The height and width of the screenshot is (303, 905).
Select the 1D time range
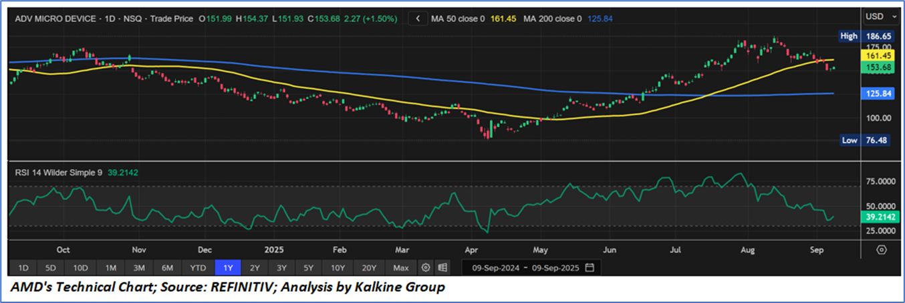(23, 268)
